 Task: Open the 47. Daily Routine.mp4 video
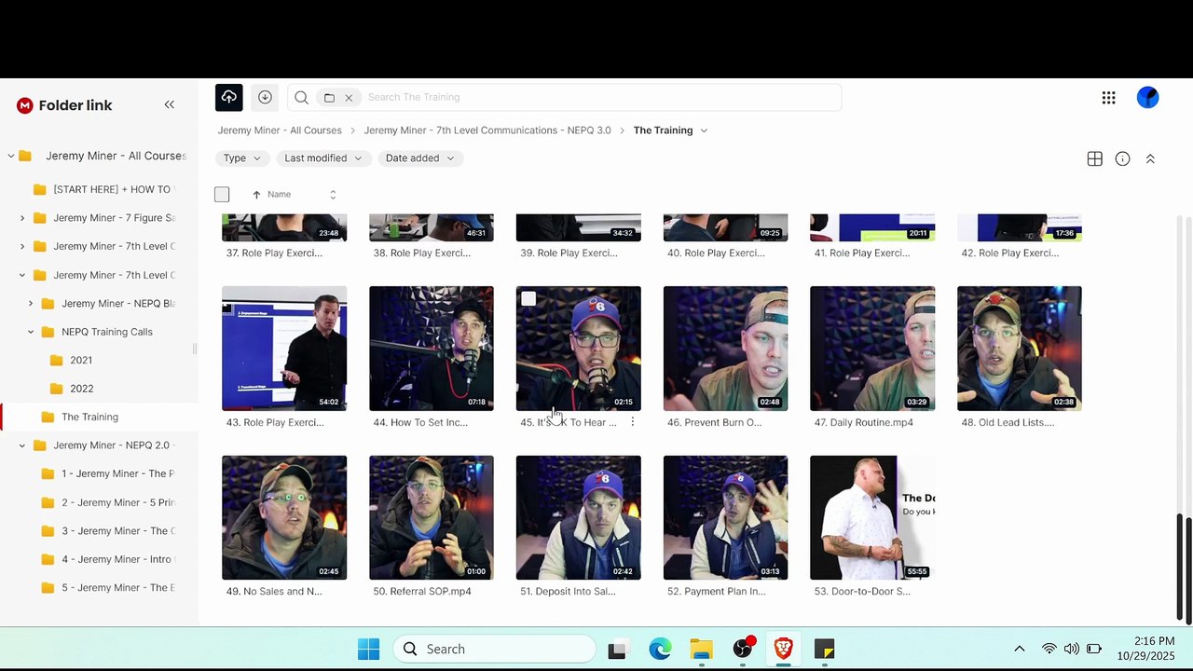872,349
